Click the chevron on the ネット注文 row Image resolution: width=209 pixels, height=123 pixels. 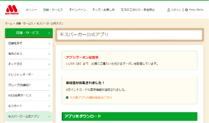coord(49,64)
